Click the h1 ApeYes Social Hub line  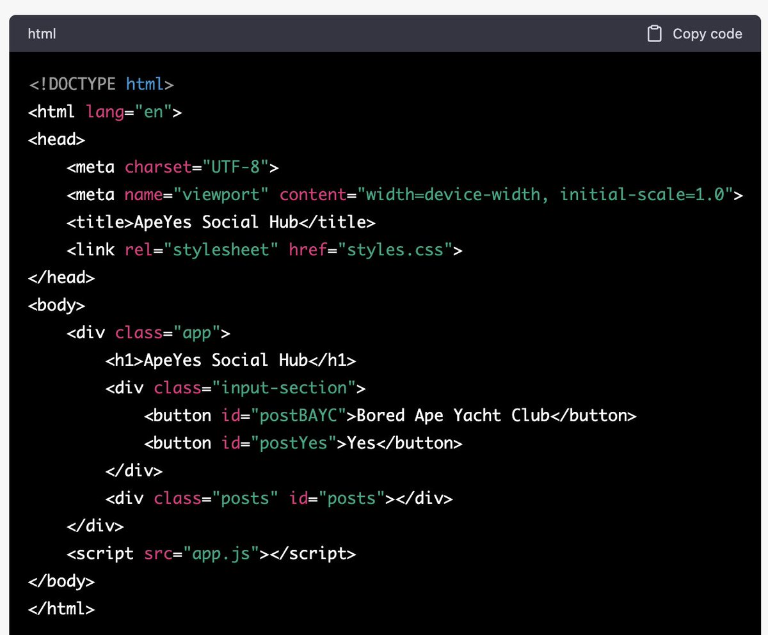click(x=230, y=360)
